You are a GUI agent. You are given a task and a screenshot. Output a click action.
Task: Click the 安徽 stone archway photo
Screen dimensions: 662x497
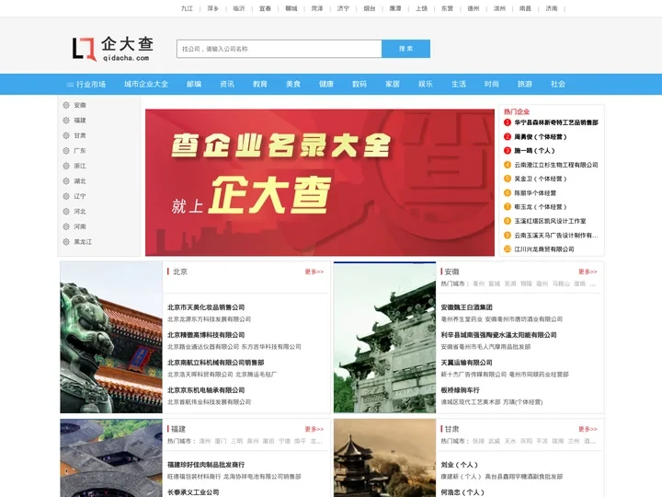click(384, 337)
